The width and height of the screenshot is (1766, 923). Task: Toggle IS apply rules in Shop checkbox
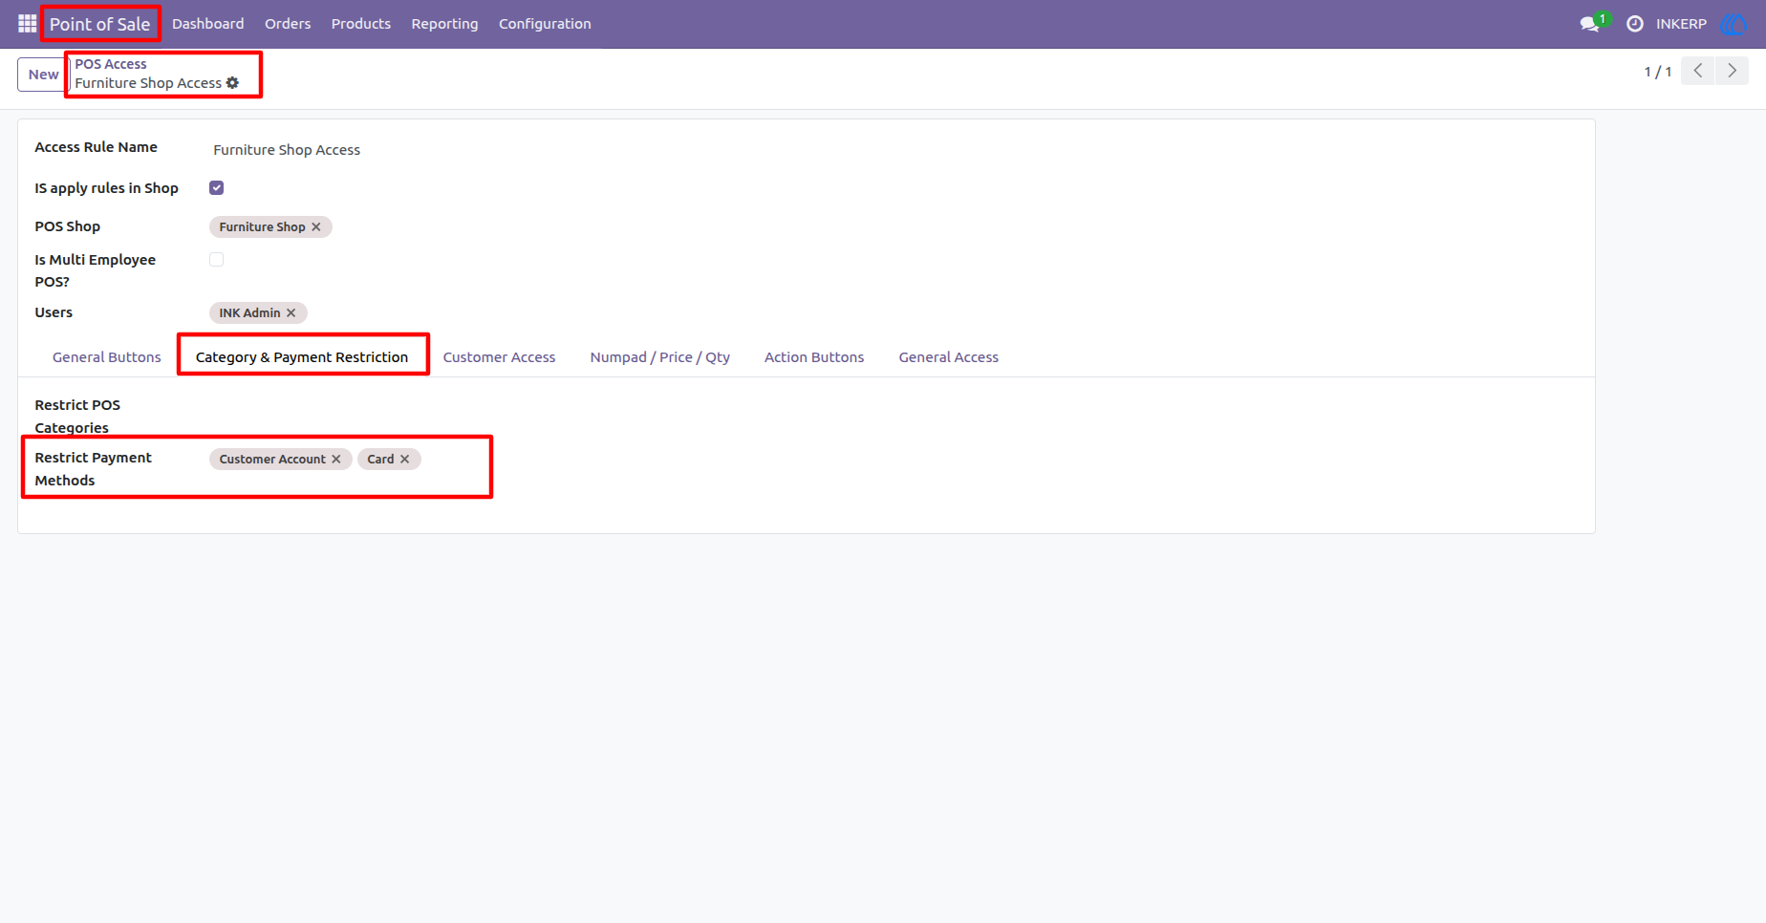[x=217, y=188]
